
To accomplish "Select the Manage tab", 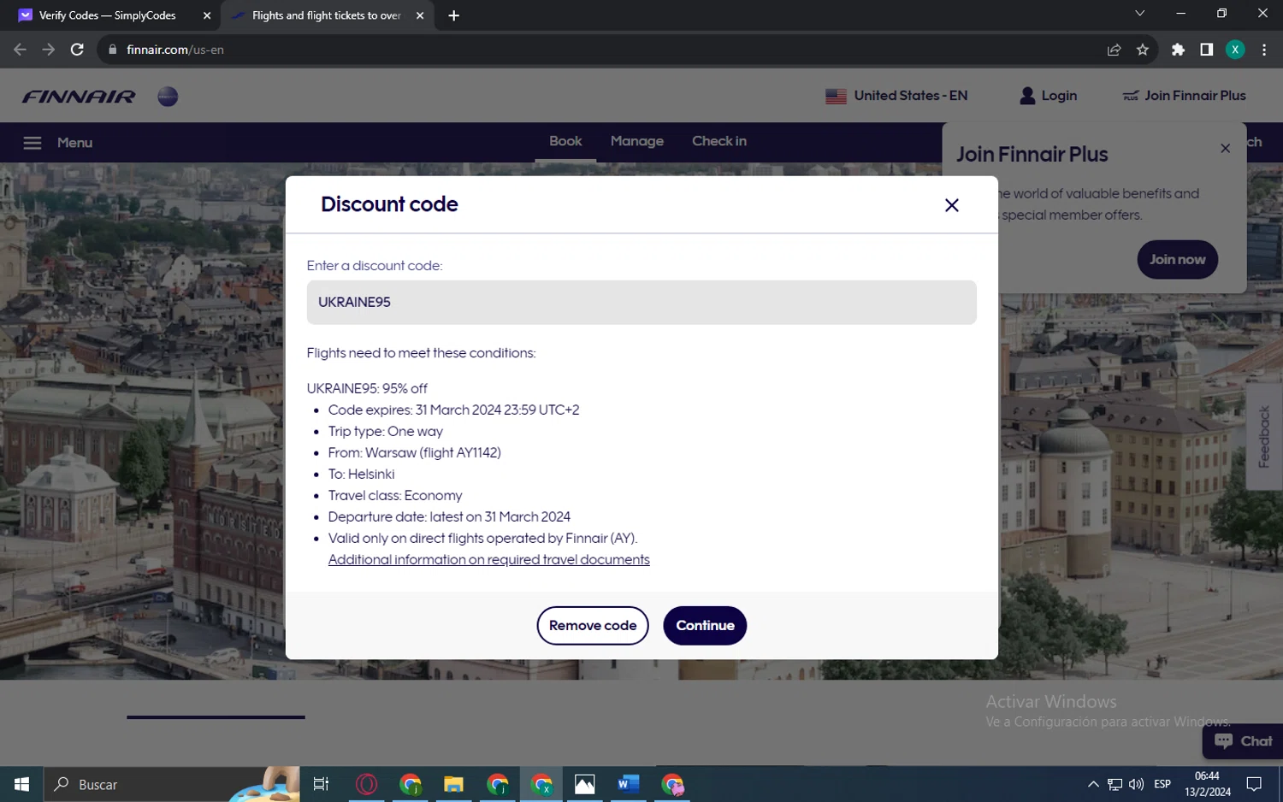I will coord(636,141).
